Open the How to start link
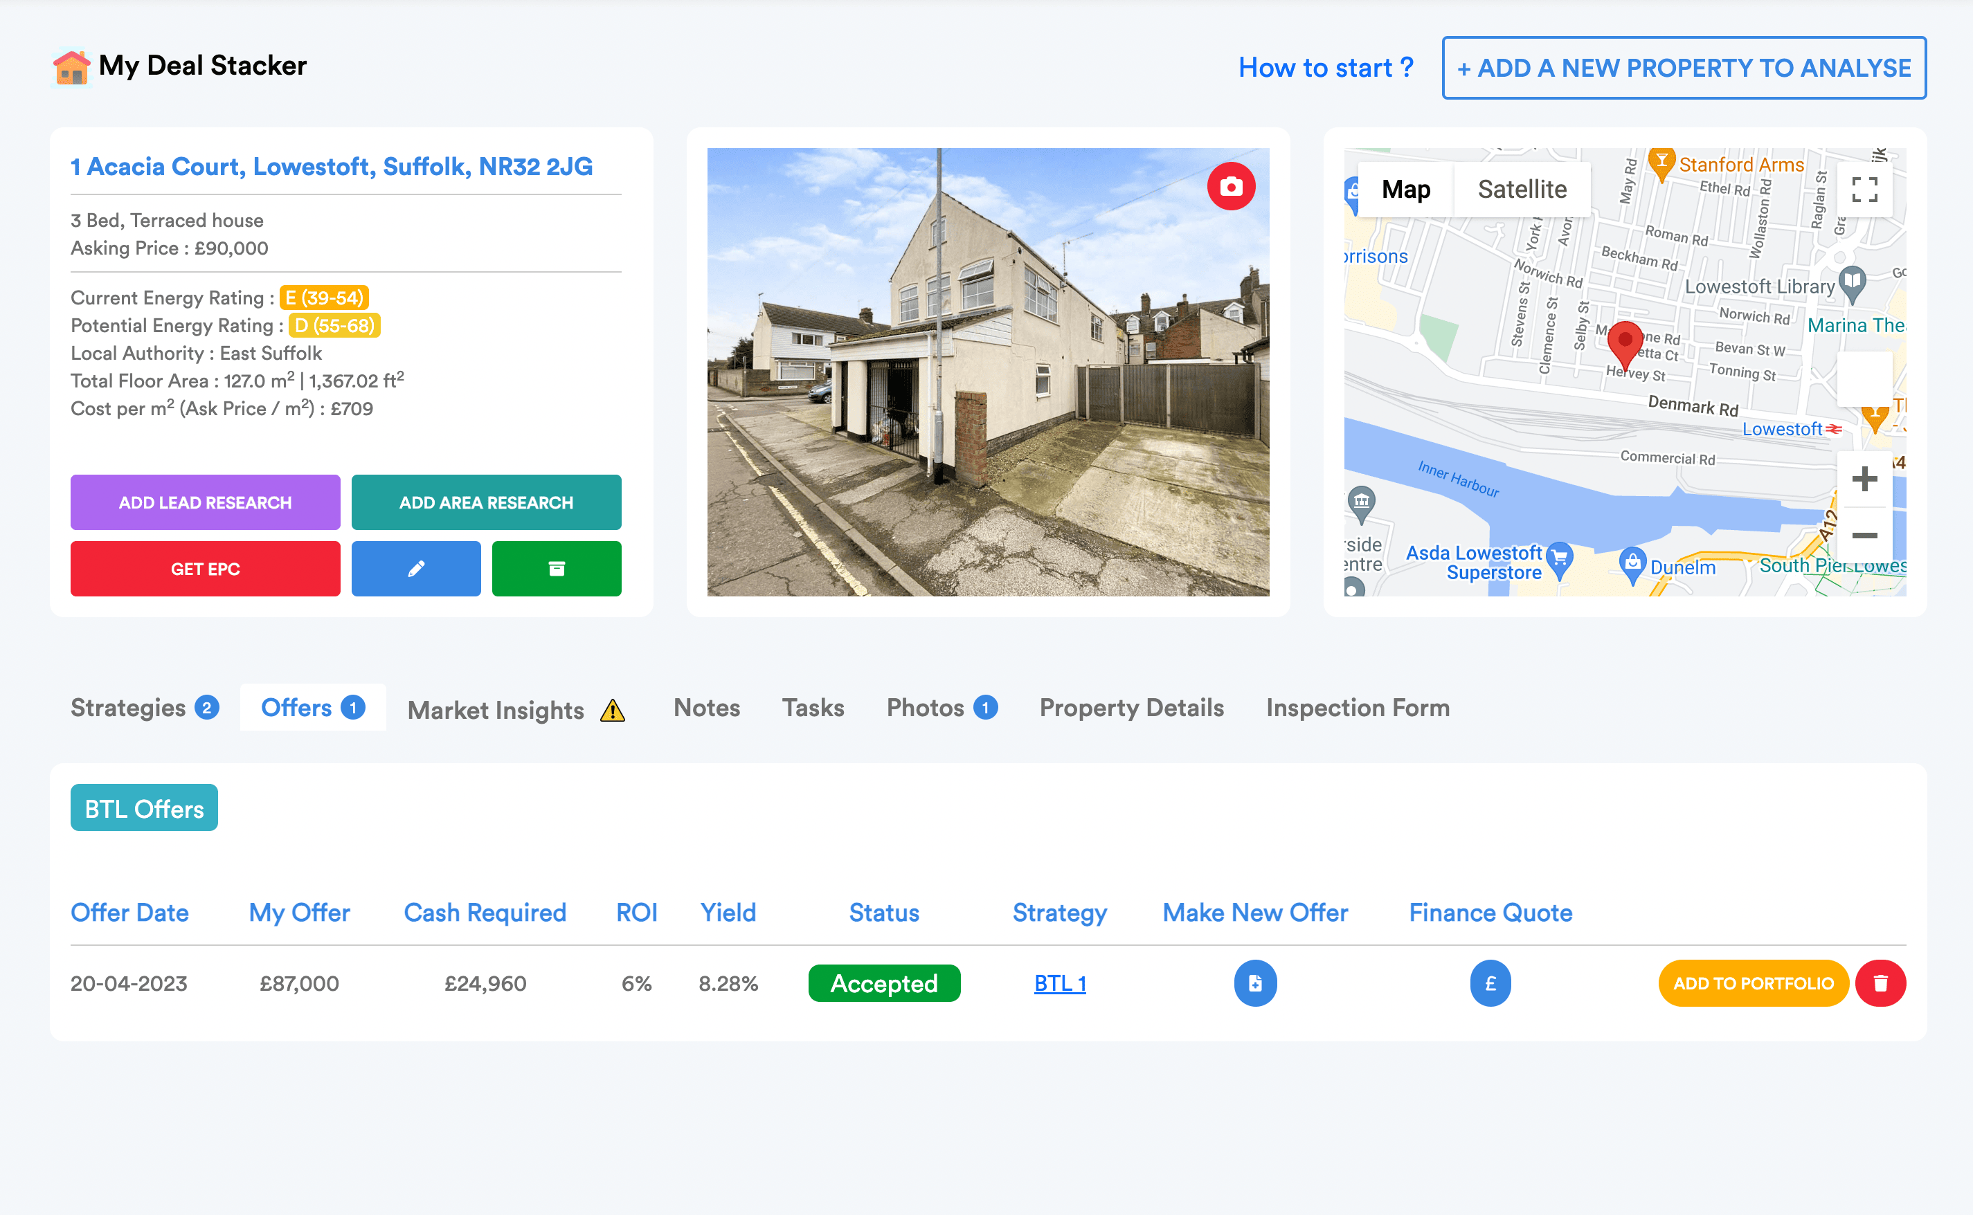 coord(1325,68)
